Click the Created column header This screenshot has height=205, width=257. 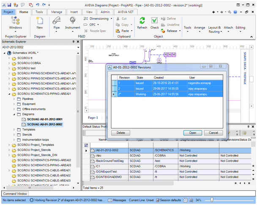[x=170, y=77]
